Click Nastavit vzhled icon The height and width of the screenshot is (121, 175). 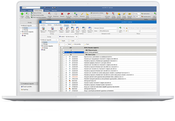[67, 28]
